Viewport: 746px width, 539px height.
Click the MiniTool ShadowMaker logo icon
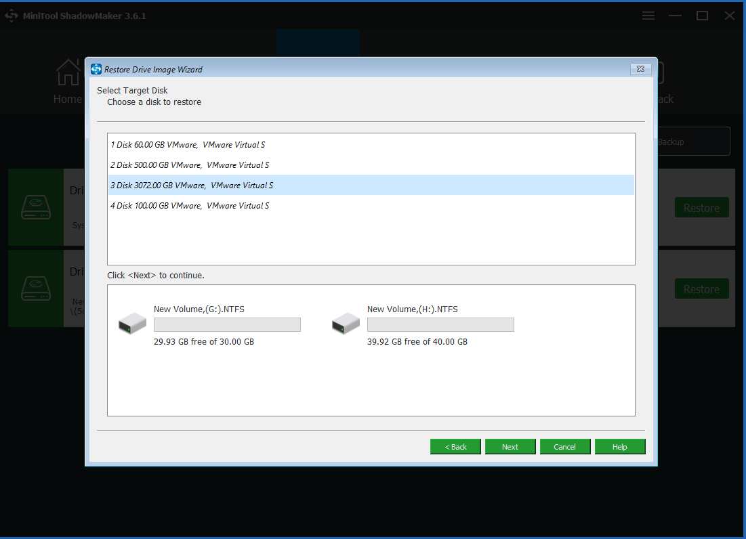tap(12, 16)
